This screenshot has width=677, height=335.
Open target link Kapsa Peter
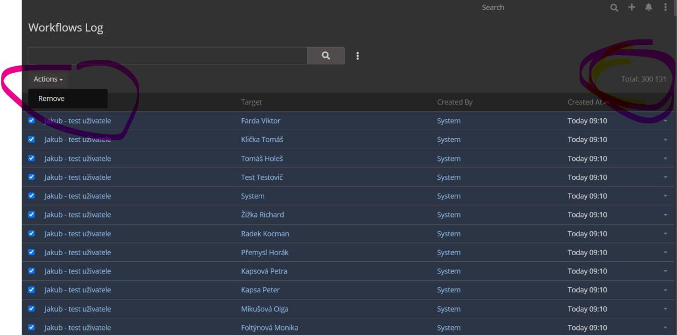(x=260, y=290)
